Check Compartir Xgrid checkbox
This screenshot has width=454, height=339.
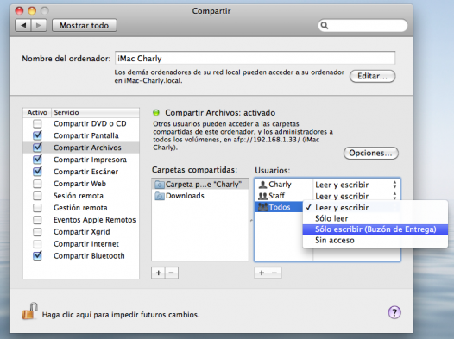(37, 232)
